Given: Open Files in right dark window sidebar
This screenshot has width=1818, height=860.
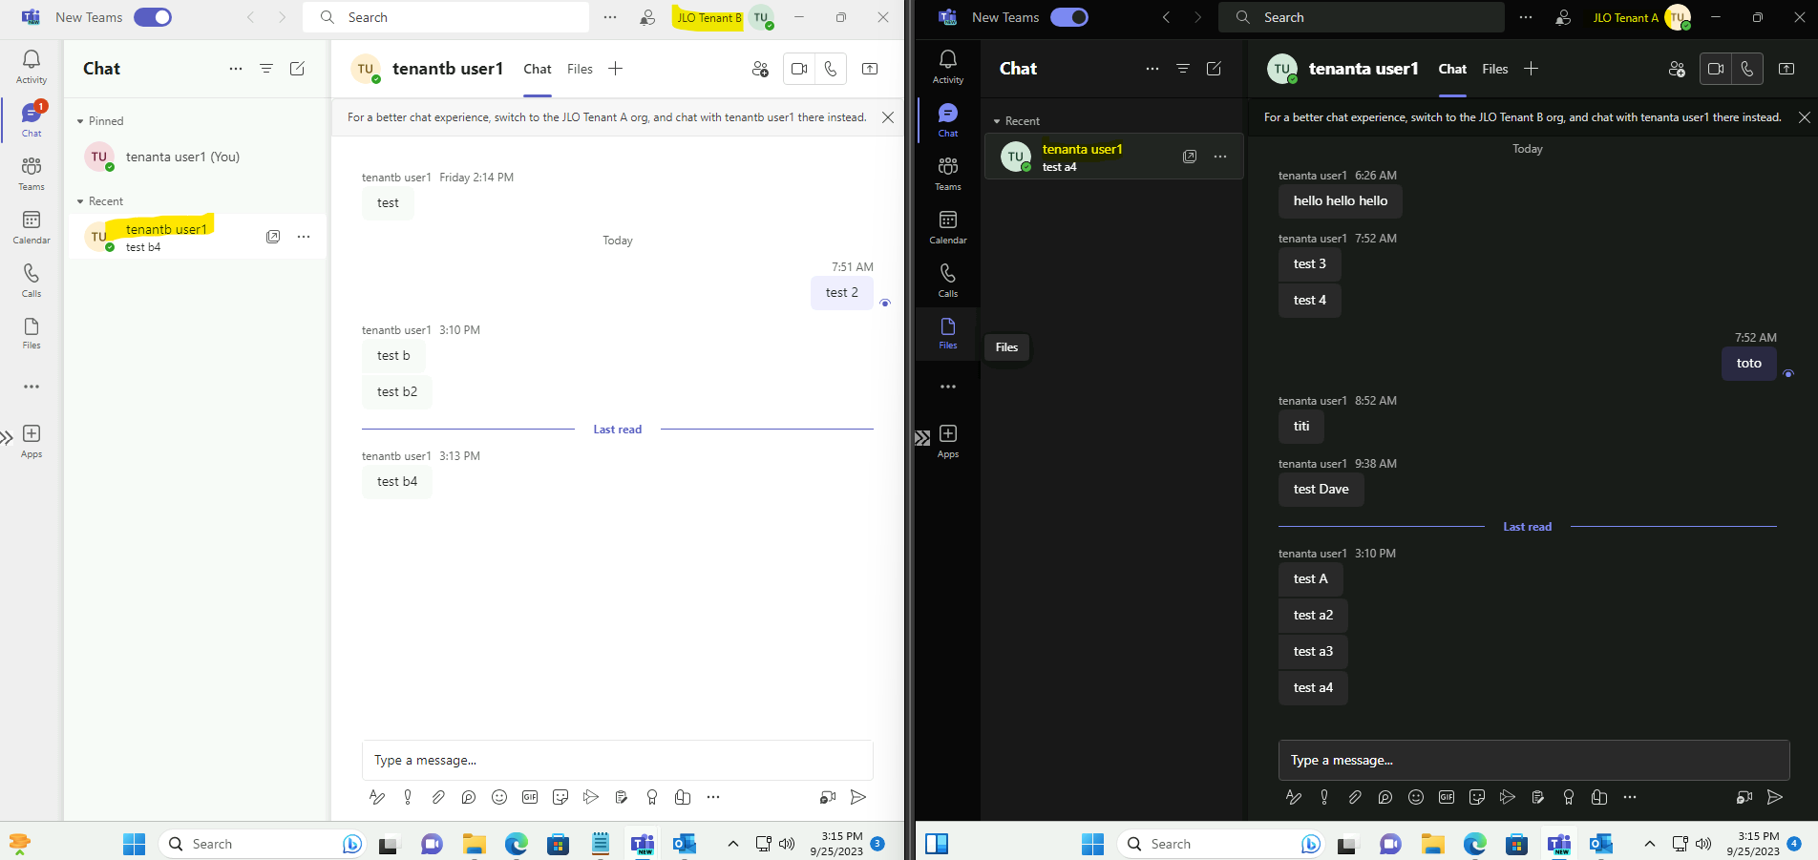Looking at the screenshot, I should tap(948, 334).
